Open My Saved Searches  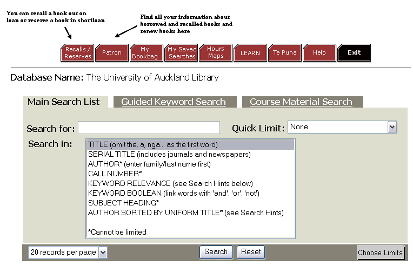(181, 52)
